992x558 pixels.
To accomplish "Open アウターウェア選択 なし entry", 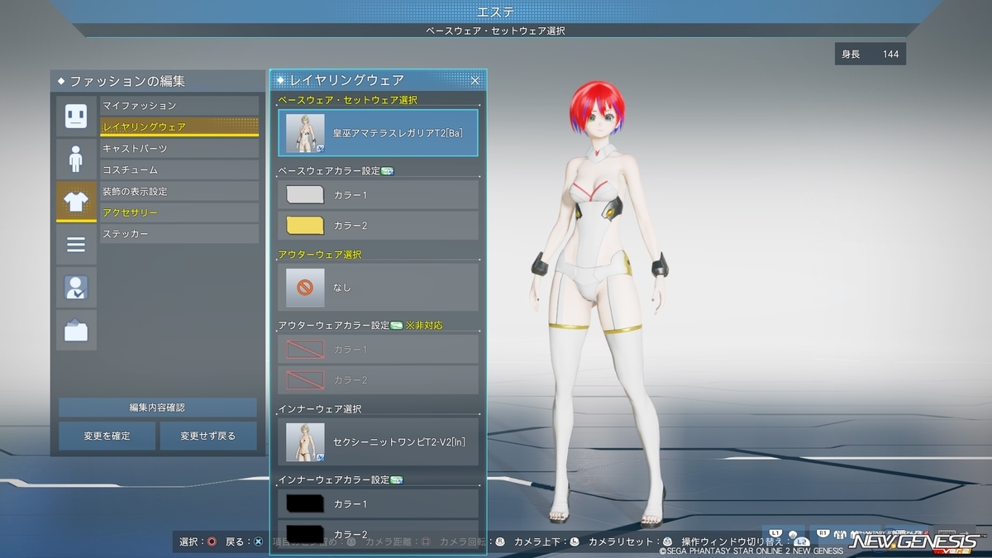I will pyautogui.click(x=379, y=287).
